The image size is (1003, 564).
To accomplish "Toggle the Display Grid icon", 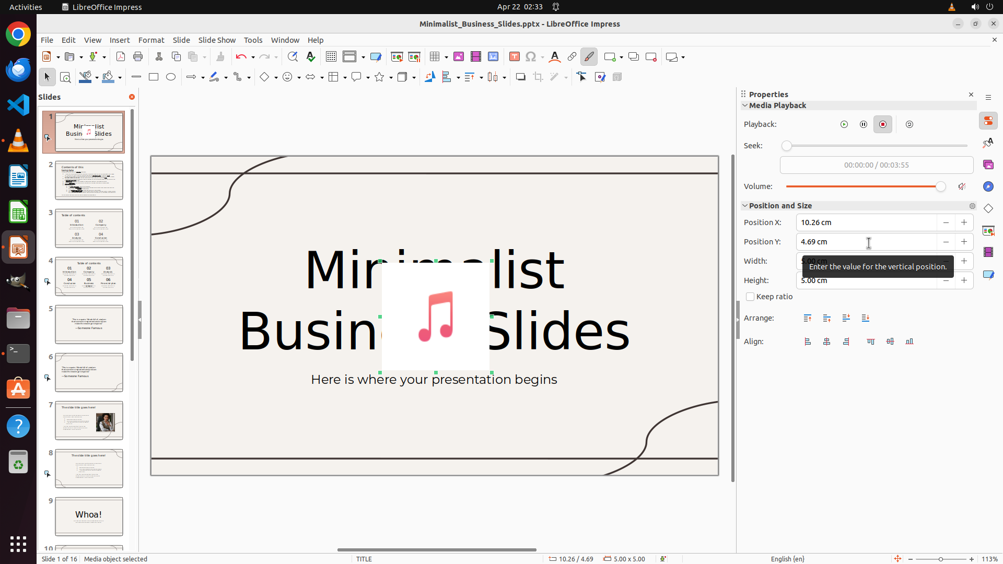I will pos(331,57).
